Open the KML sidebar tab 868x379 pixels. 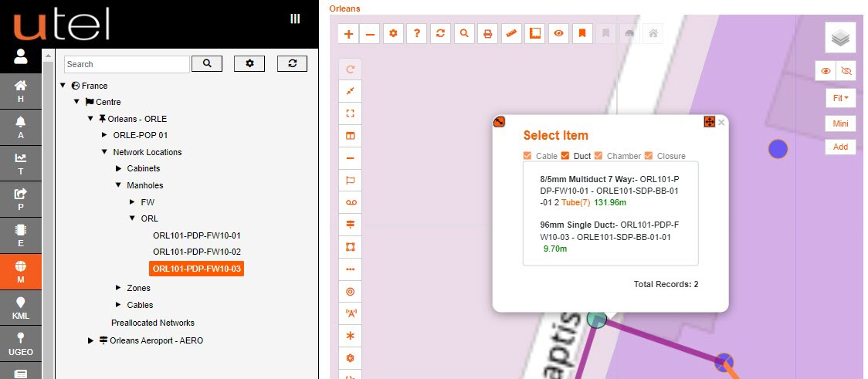point(21,308)
